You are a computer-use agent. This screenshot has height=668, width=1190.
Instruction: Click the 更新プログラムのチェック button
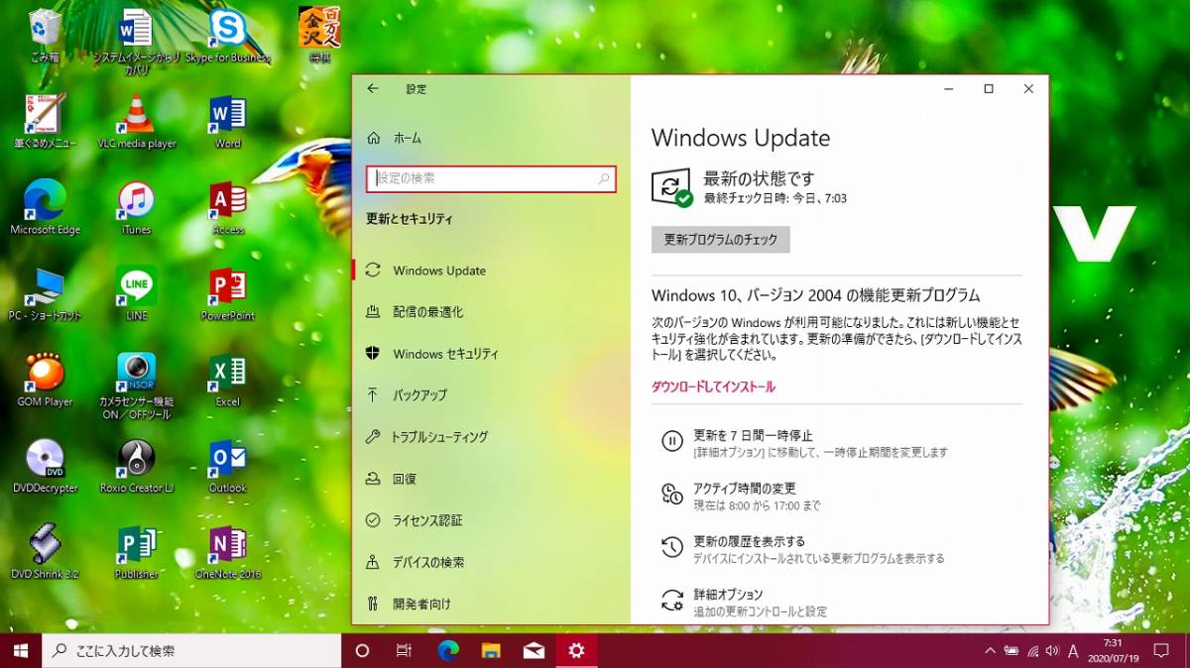pos(721,240)
